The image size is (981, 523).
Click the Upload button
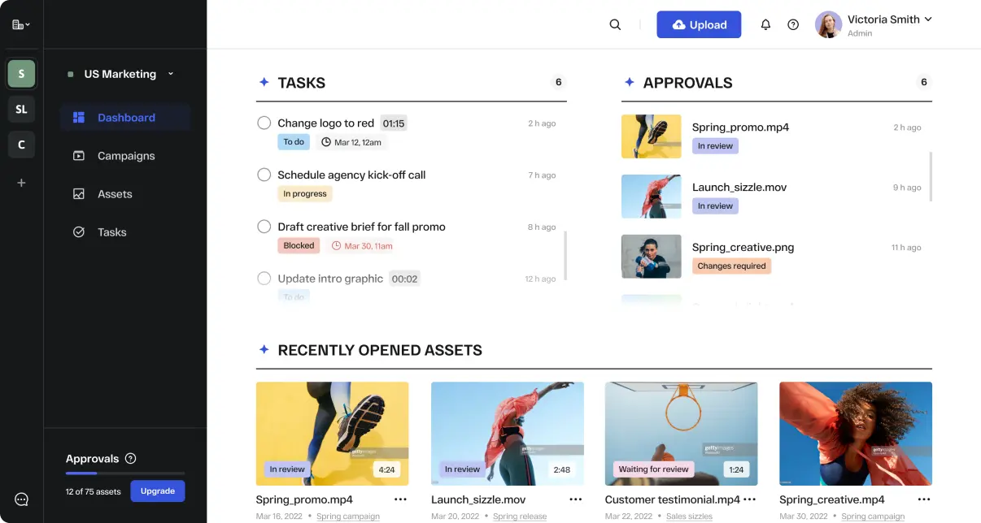coord(699,24)
